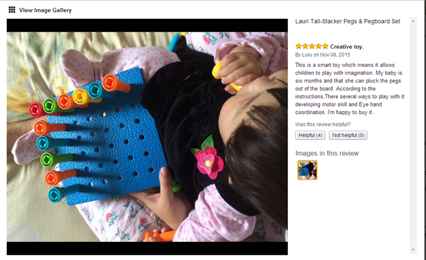Click the scrollbar up arrow in review panel
Image resolution: width=426 pixels, height=260 pixels.
414,21
